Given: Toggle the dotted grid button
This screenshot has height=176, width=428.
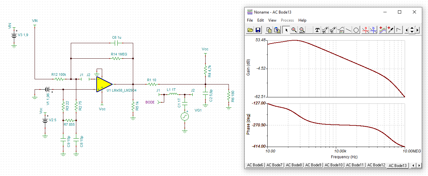Looking at the screenshot, I should pos(309,30).
